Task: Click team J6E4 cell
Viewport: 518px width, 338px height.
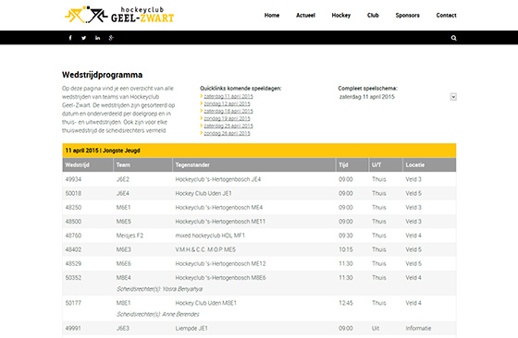Action: pos(122,194)
